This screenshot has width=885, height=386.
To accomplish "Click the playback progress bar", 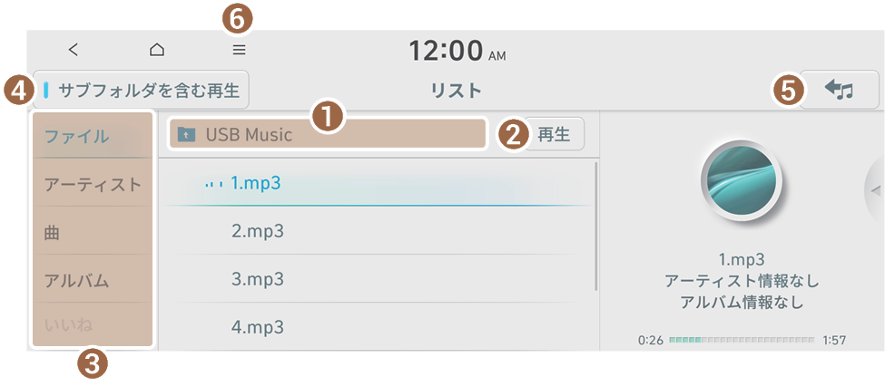I will click(742, 340).
